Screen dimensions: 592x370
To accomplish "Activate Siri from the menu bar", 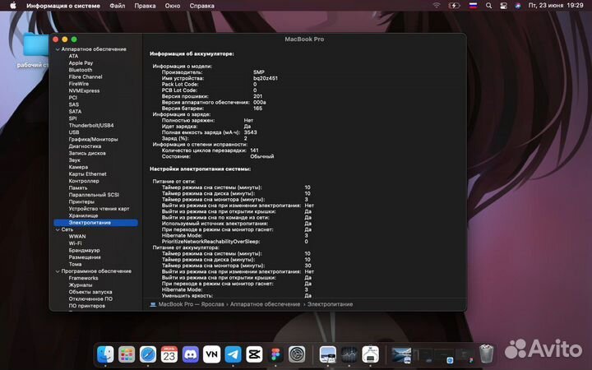I will [518, 6].
